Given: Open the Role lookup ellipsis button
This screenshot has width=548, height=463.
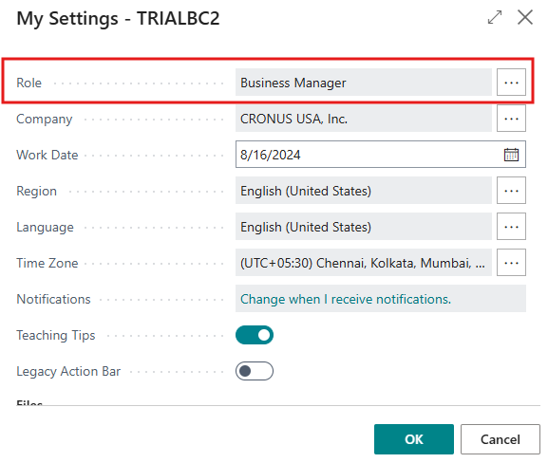Looking at the screenshot, I should (x=511, y=83).
